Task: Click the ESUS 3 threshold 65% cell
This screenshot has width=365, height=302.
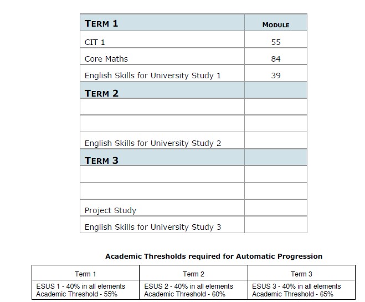Action: click(301, 290)
